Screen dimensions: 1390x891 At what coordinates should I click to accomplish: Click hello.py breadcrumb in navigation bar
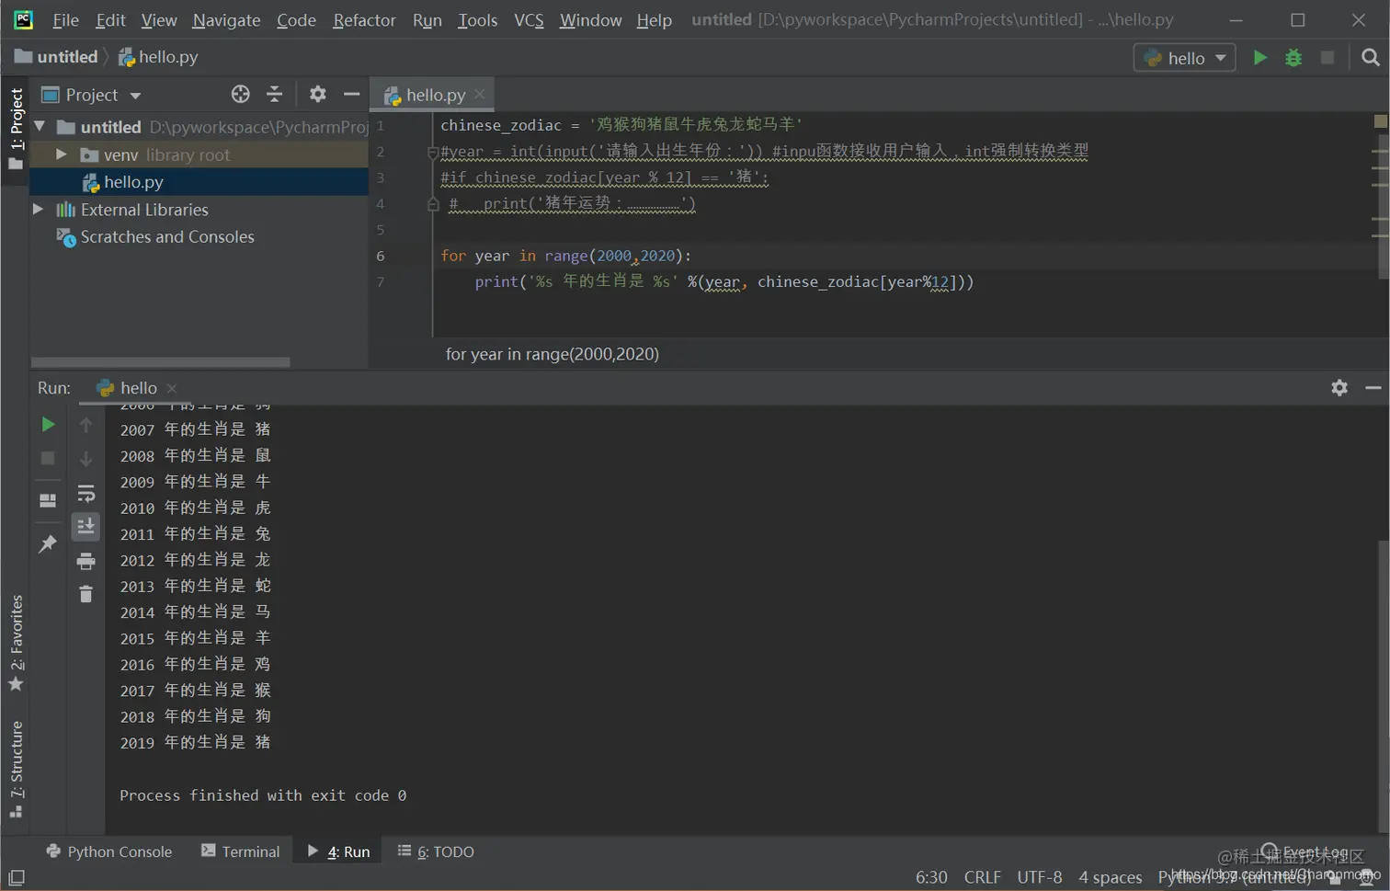158,56
